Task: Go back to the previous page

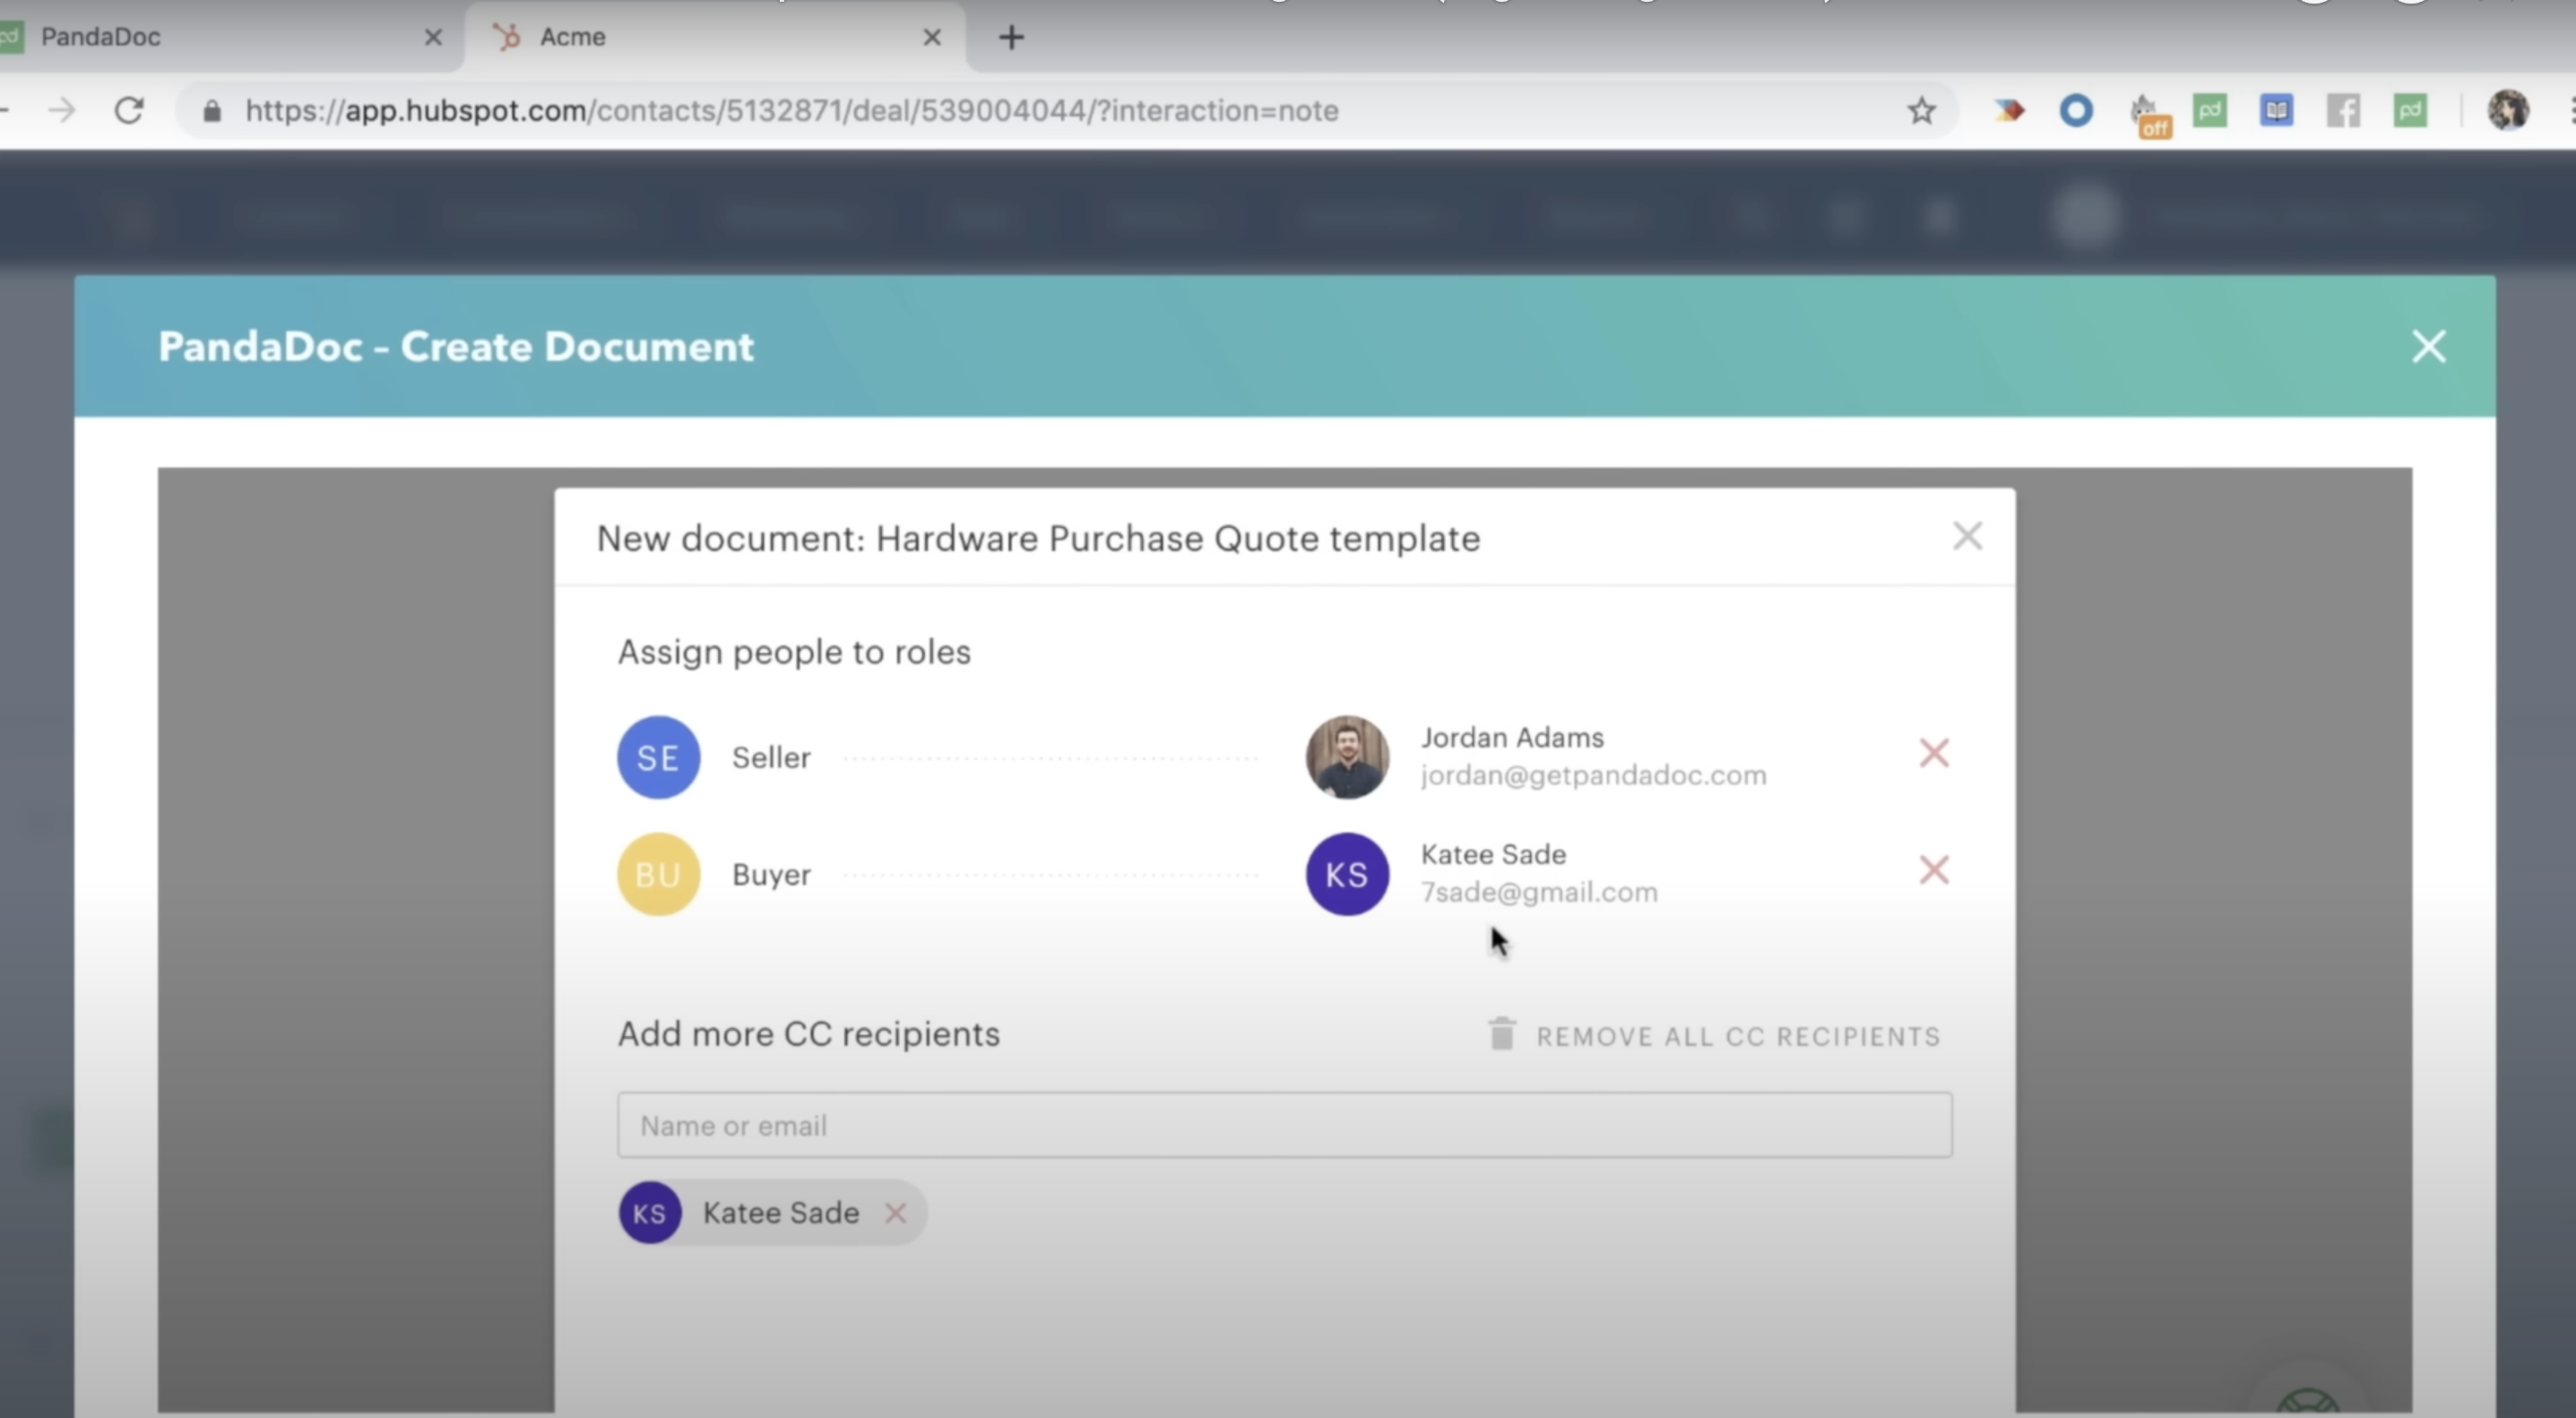Action: [x=8, y=111]
